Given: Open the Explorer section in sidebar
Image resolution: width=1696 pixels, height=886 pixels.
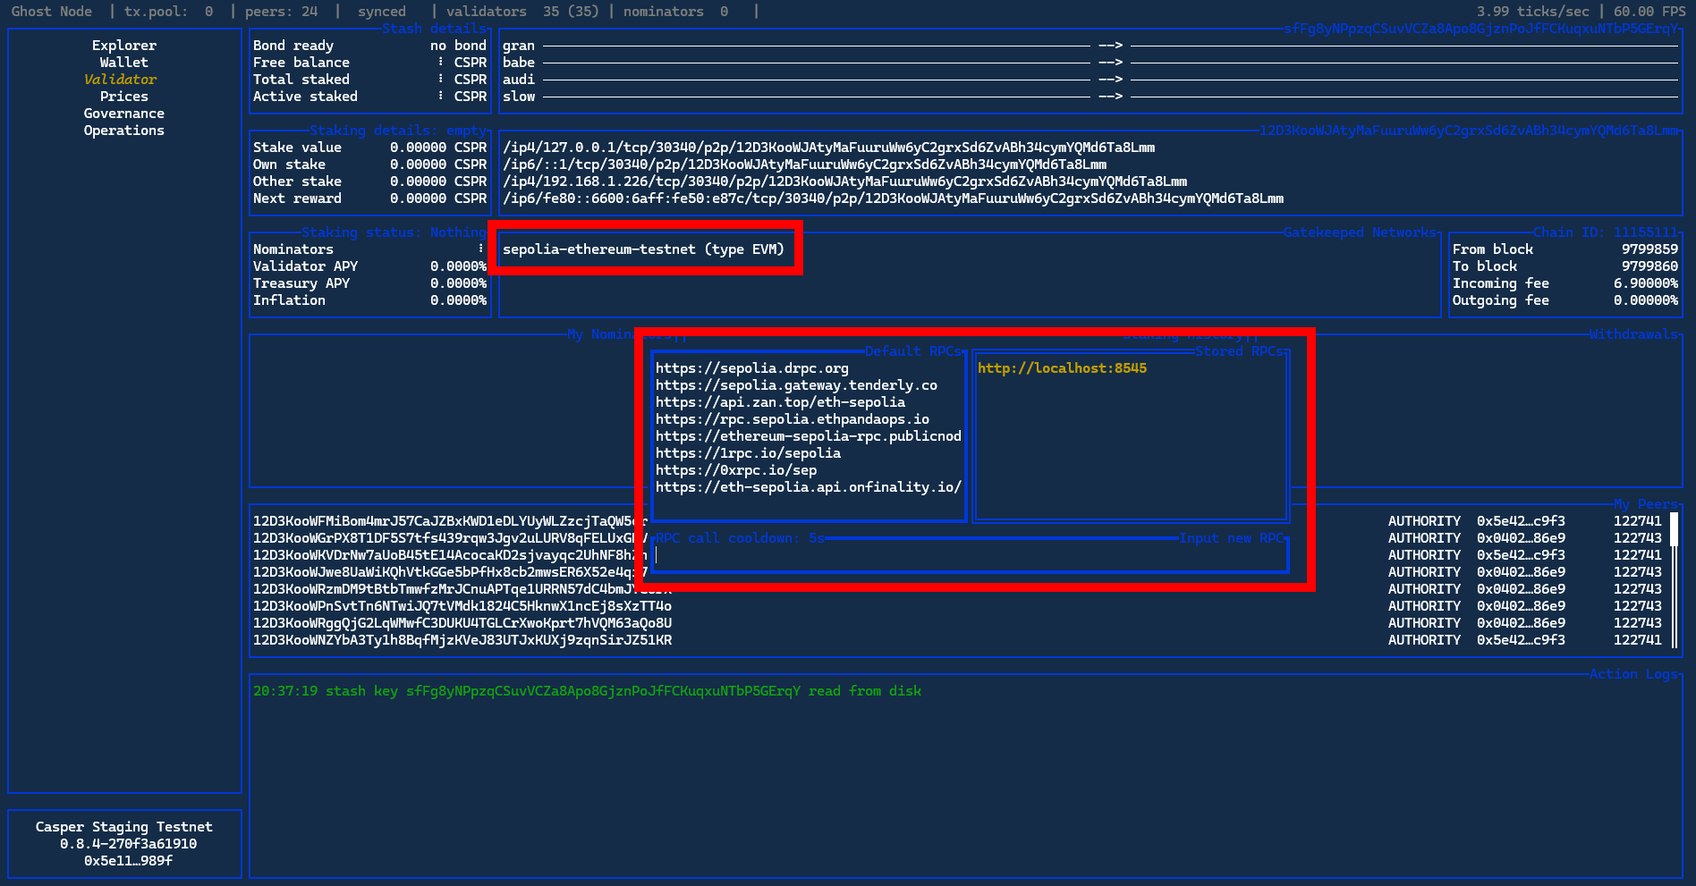Looking at the screenshot, I should [123, 45].
